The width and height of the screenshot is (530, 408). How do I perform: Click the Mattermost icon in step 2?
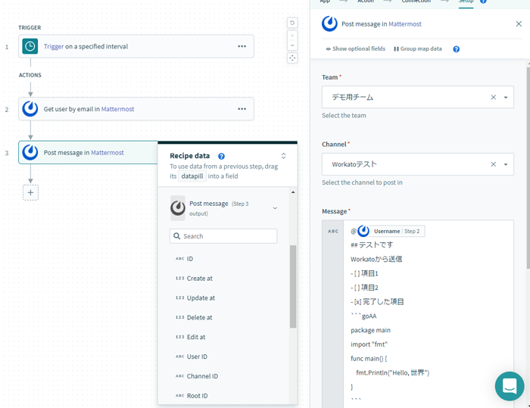coord(30,109)
